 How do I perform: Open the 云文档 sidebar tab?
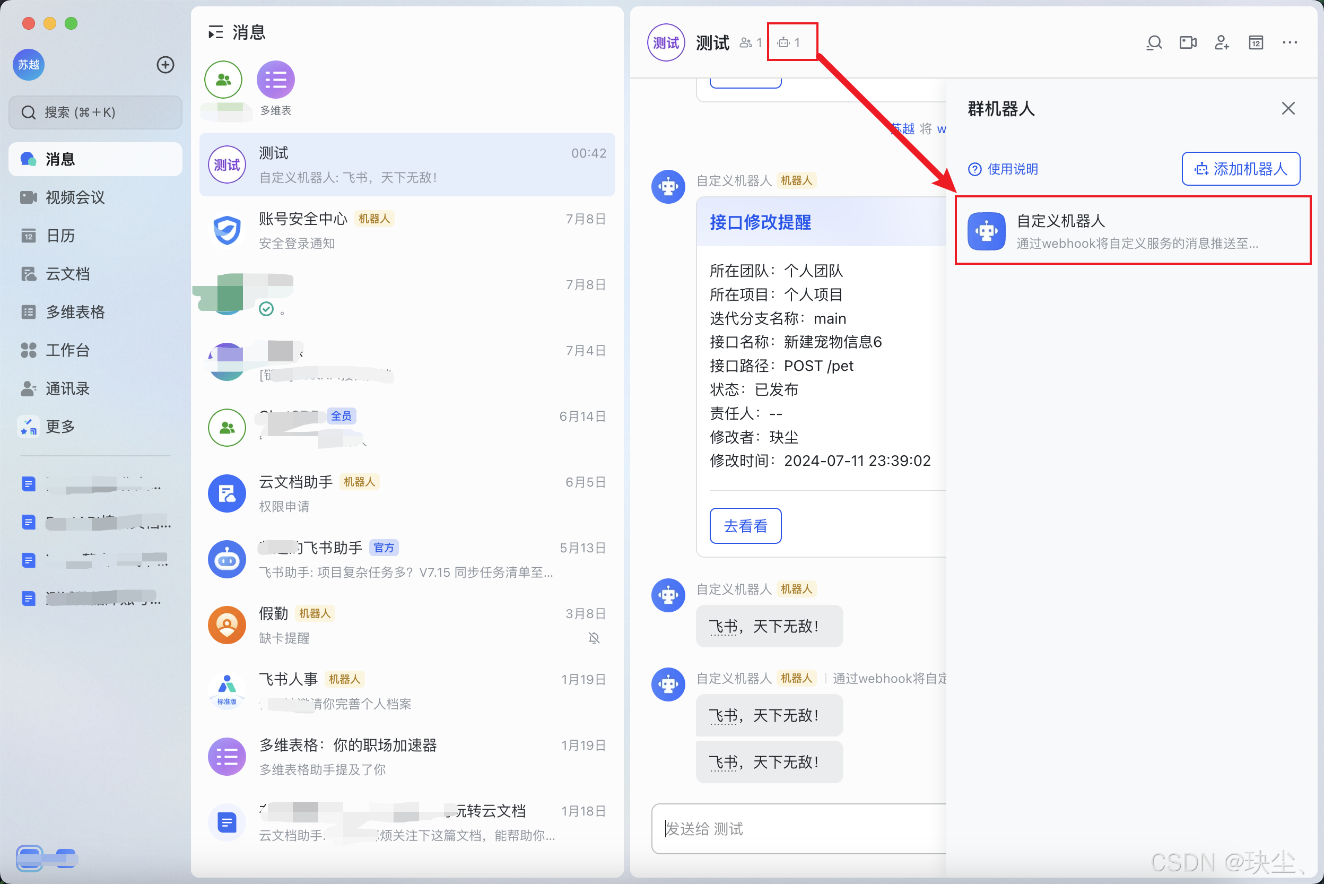click(x=95, y=274)
